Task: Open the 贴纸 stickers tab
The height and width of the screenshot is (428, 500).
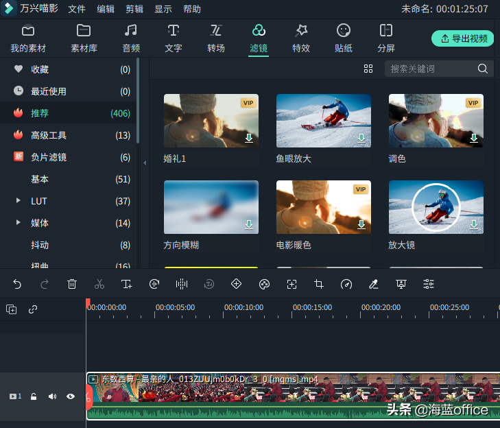Action: [344, 38]
